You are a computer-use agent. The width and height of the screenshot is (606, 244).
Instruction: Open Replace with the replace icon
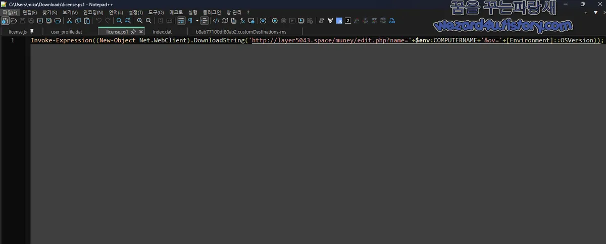pyautogui.click(x=128, y=21)
